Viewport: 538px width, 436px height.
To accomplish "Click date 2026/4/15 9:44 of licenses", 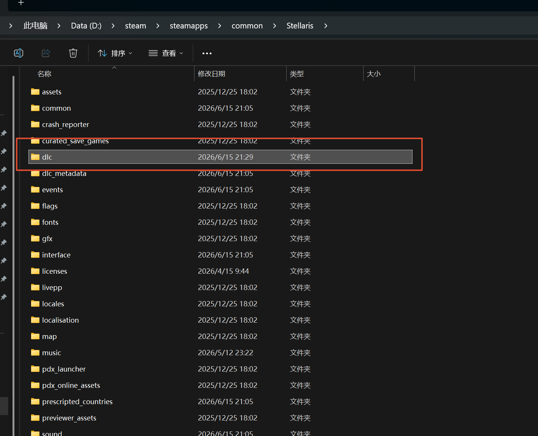I will point(223,271).
